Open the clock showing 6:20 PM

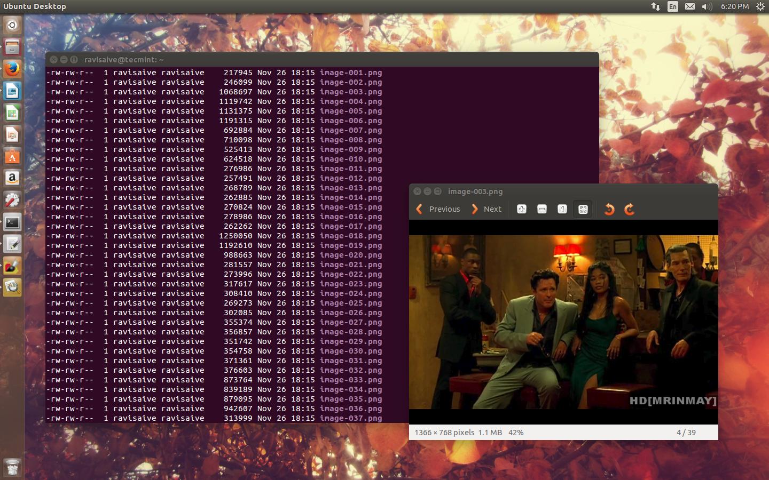pos(734,6)
